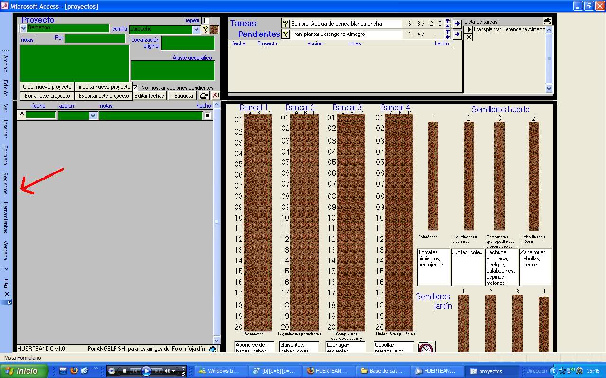Print the Lista de tareas
The image size is (606, 378).
(x=547, y=21)
